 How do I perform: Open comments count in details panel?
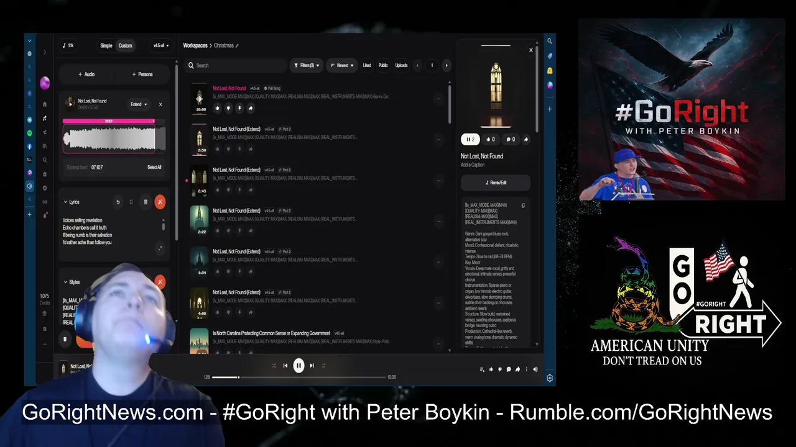pyautogui.click(x=510, y=140)
